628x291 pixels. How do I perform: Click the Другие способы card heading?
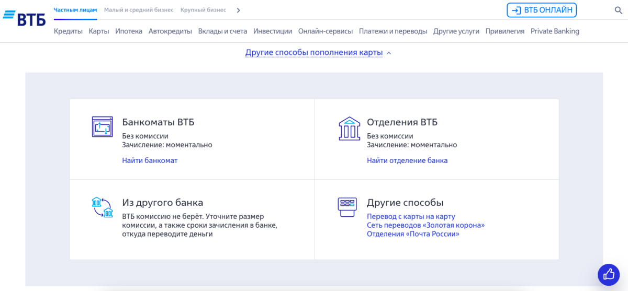405,203
